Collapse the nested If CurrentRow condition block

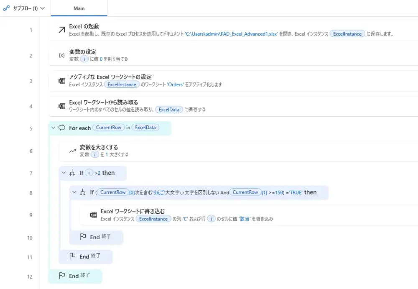tap(74, 192)
